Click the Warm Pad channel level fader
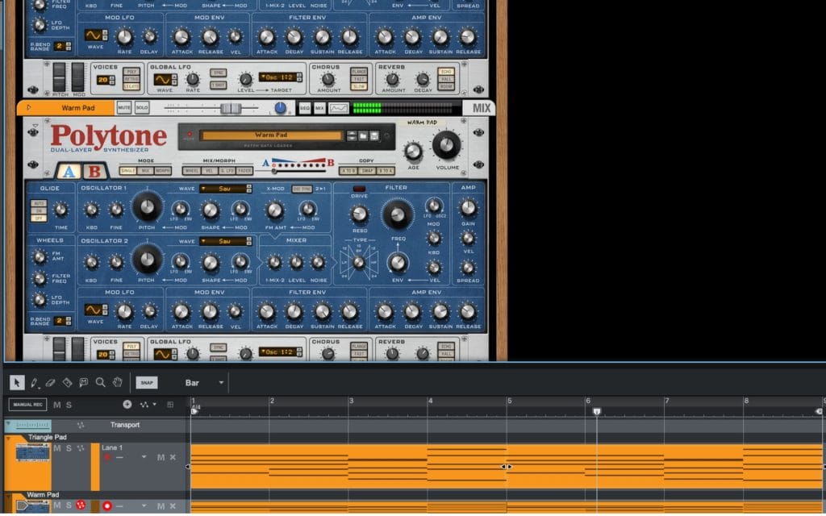 coord(231,108)
